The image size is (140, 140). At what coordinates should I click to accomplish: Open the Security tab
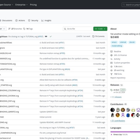33,21
